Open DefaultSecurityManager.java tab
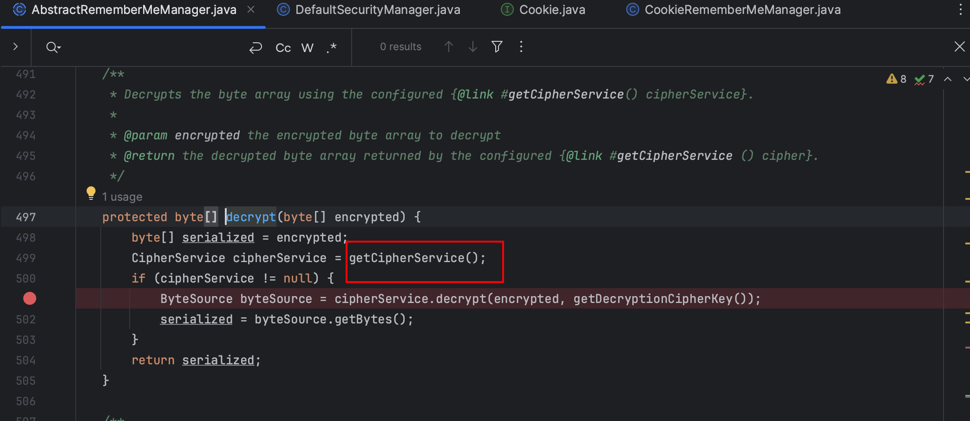This screenshot has height=421, width=970. [x=369, y=10]
